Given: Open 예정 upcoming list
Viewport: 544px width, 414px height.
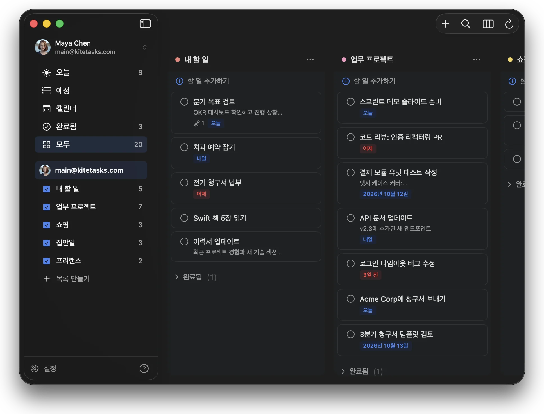Looking at the screenshot, I should click(x=91, y=90).
